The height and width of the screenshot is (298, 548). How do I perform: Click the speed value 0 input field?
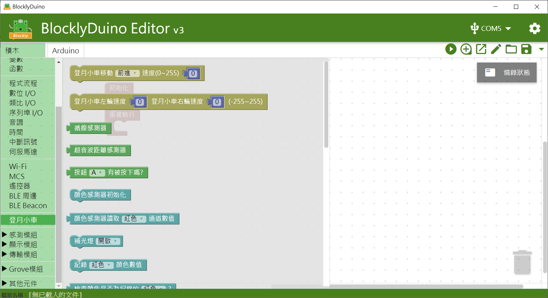193,74
